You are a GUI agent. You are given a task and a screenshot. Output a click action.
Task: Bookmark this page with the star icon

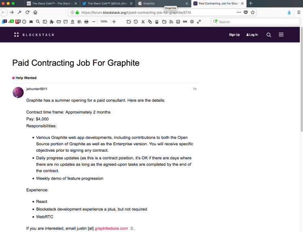tap(253, 13)
